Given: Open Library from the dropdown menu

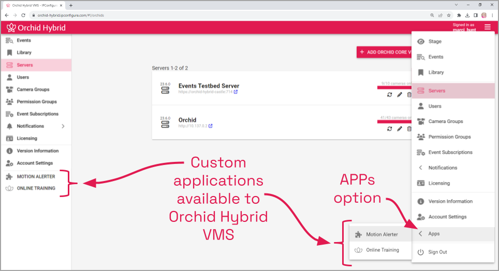Looking at the screenshot, I should point(453,72).
